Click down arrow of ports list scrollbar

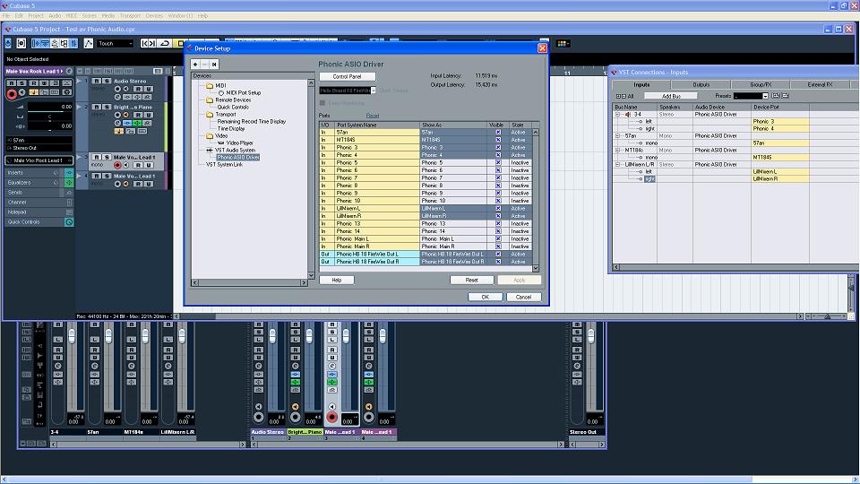pos(536,268)
